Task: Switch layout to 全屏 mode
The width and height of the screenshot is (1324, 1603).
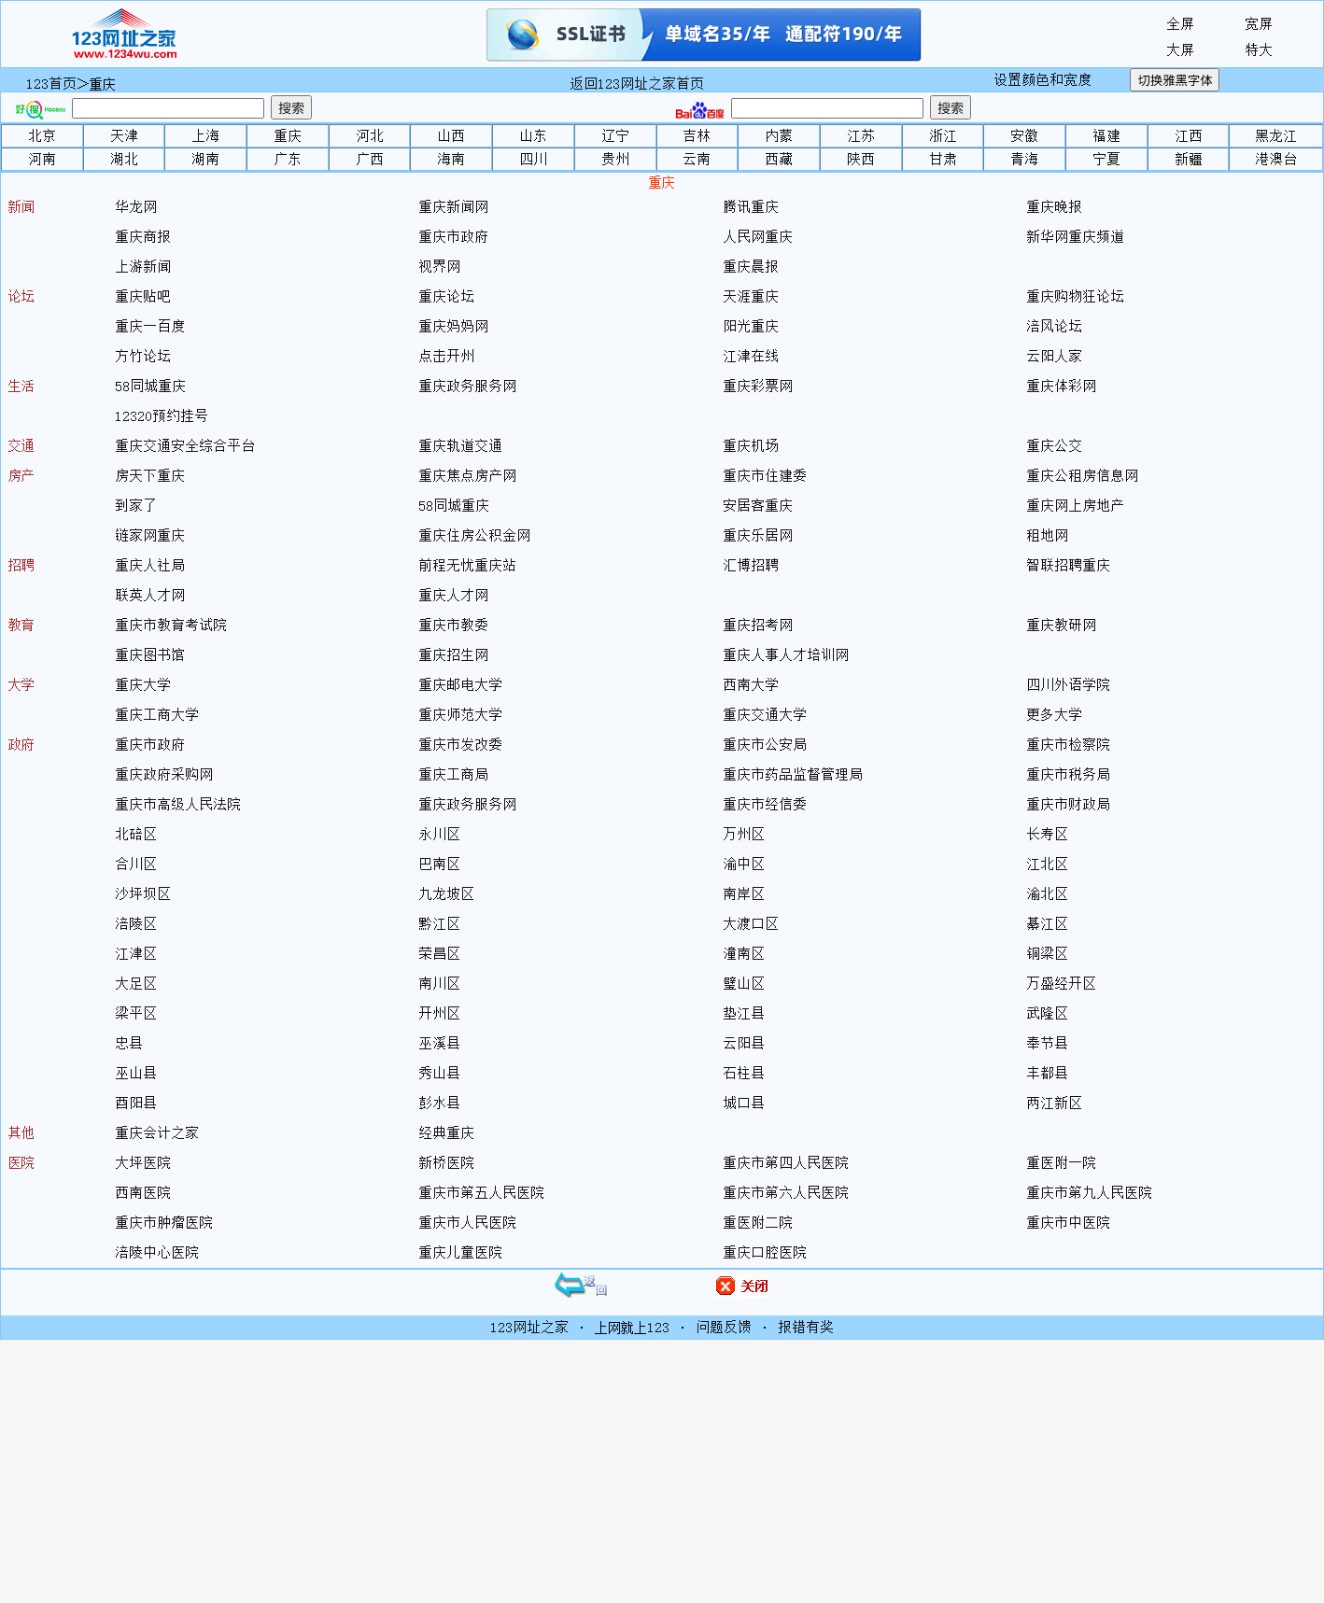Action: pyautogui.click(x=1179, y=24)
